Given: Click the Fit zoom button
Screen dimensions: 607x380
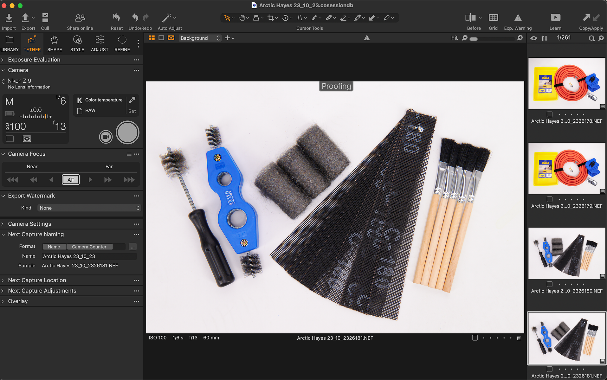Looking at the screenshot, I should point(454,38).
